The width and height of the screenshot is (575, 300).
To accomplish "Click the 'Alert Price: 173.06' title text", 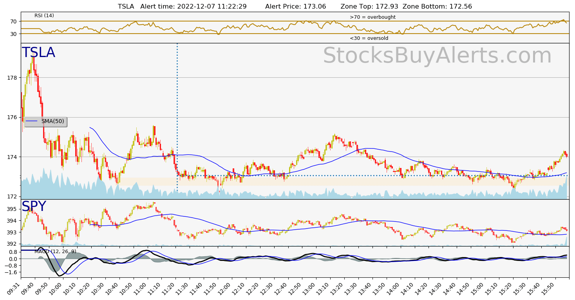I will tap(295, 7).
